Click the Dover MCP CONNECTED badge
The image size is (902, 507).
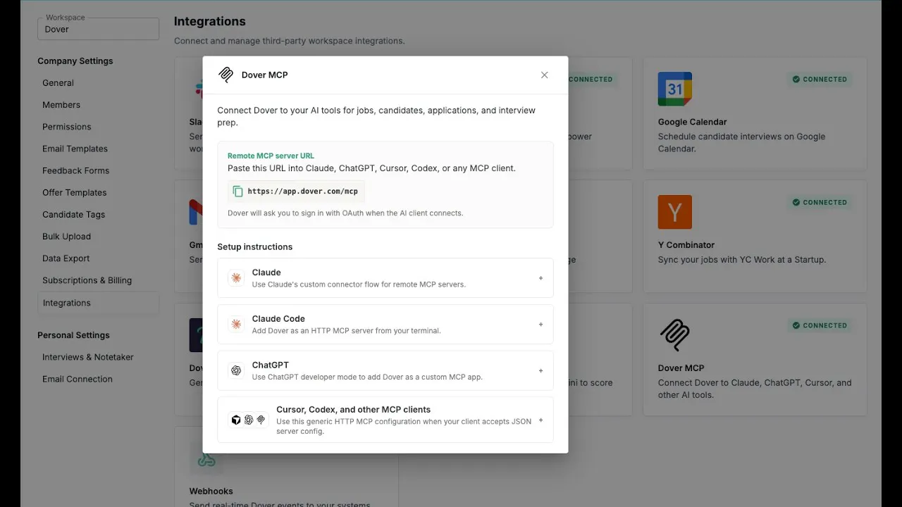click(820, 326)
